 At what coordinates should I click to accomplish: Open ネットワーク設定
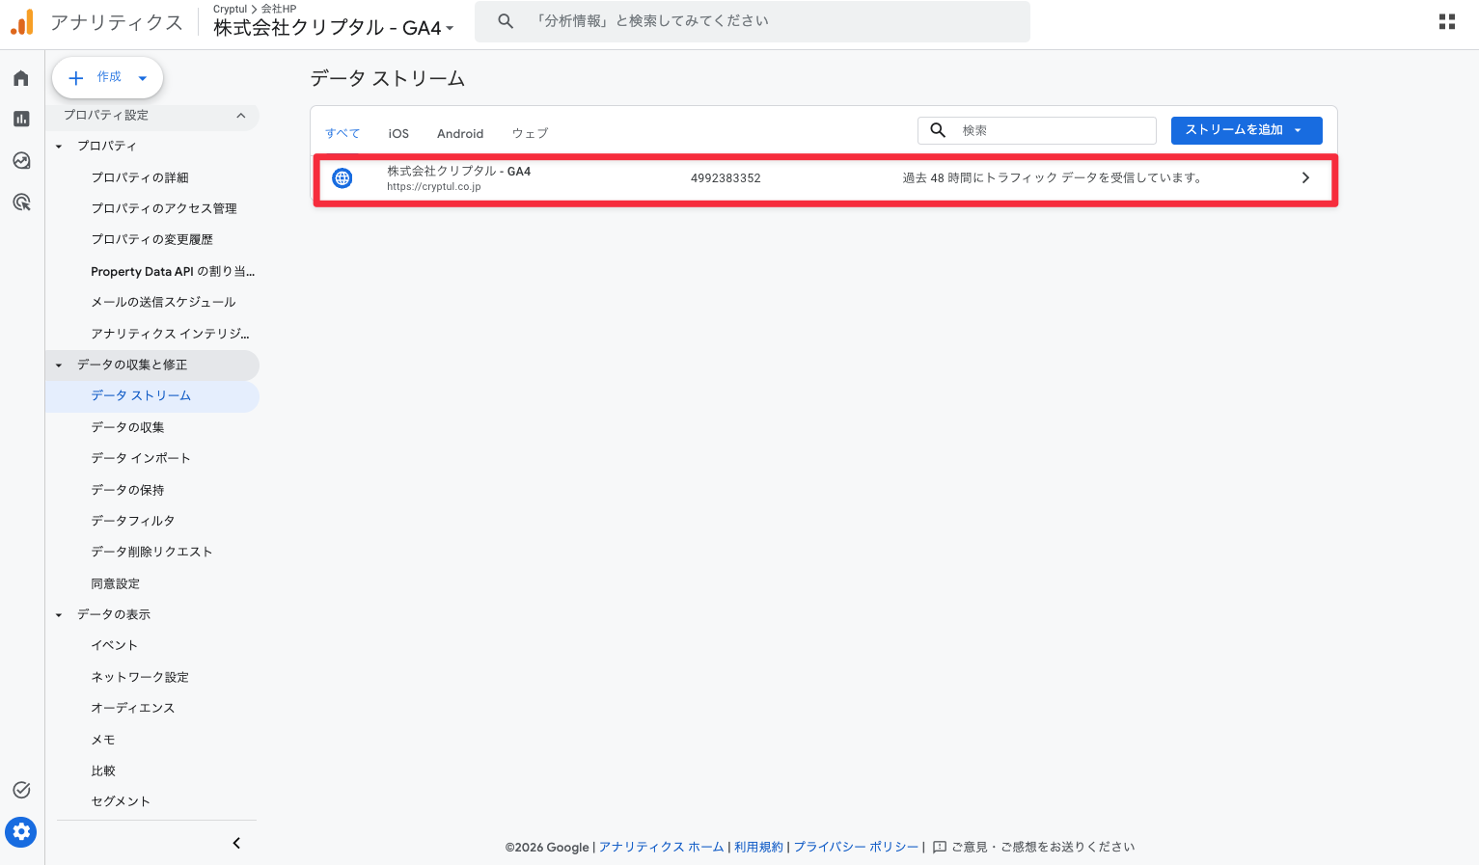tap(140, 677)
